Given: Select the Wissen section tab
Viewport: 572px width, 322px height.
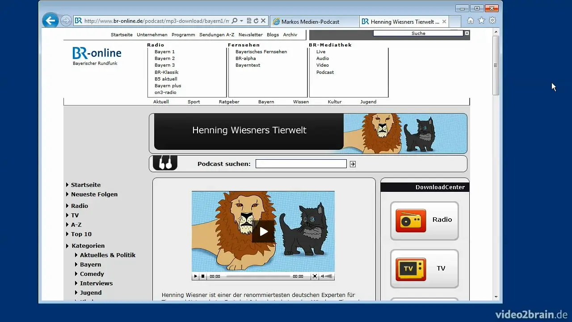Looking at the screenshot, I should pos(301,102).
